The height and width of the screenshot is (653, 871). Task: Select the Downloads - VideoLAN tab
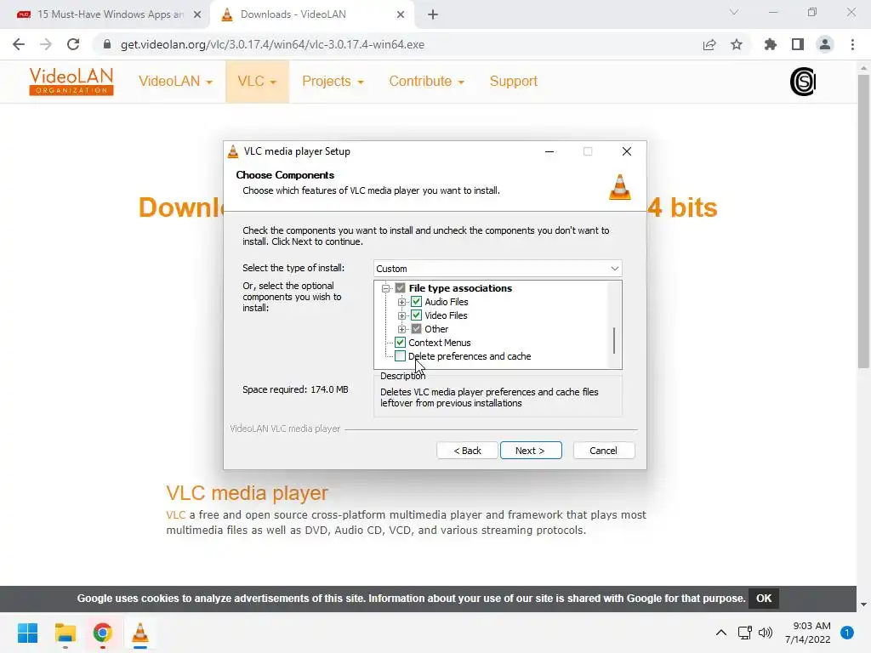pyautogui.click(x=311, y=14)
